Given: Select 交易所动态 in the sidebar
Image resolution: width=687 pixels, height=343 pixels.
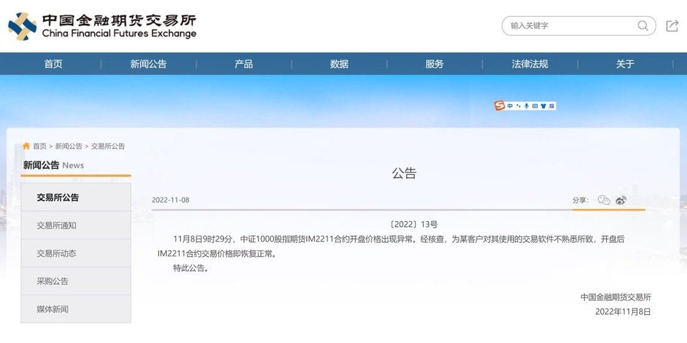Looking at the screenshot, I should point(76,253).
